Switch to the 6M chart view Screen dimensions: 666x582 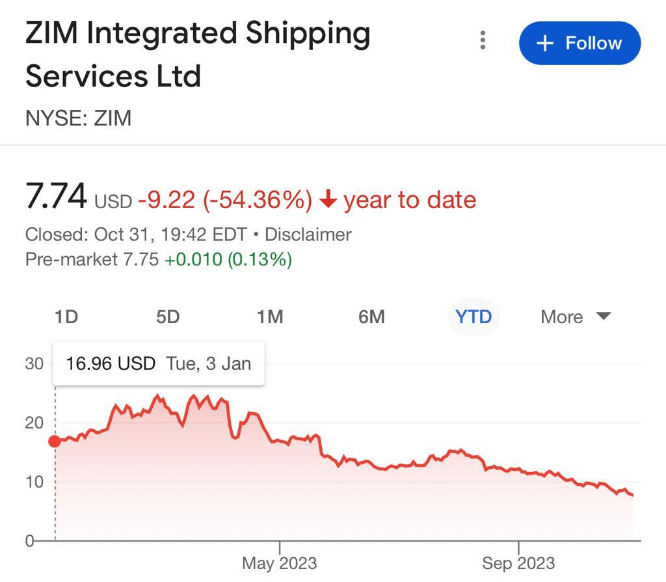point(371,317)
